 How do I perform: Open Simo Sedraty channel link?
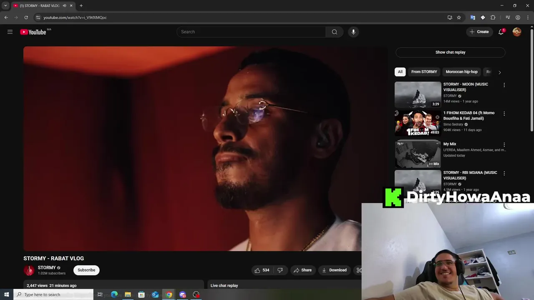tap(453, 124)
